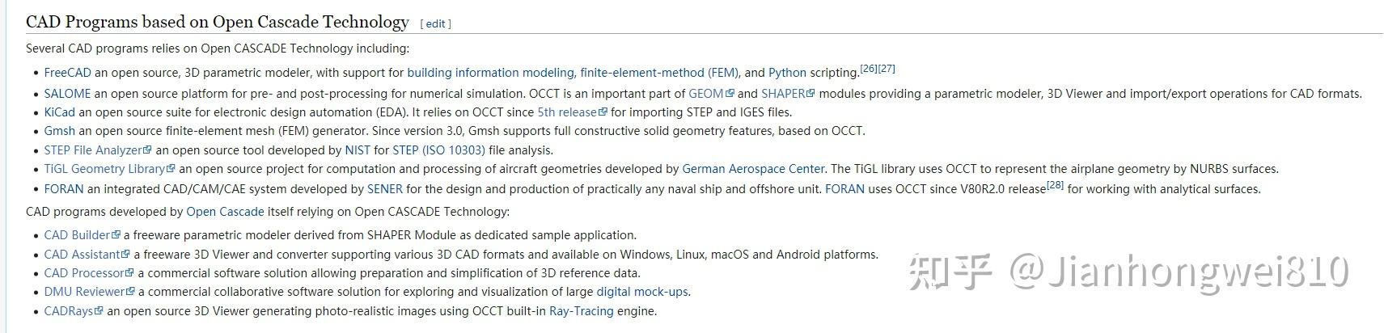1384x333 pixels.
Task: Click external icon beside TiGL Geometry Library
Action: coord(171,169)
